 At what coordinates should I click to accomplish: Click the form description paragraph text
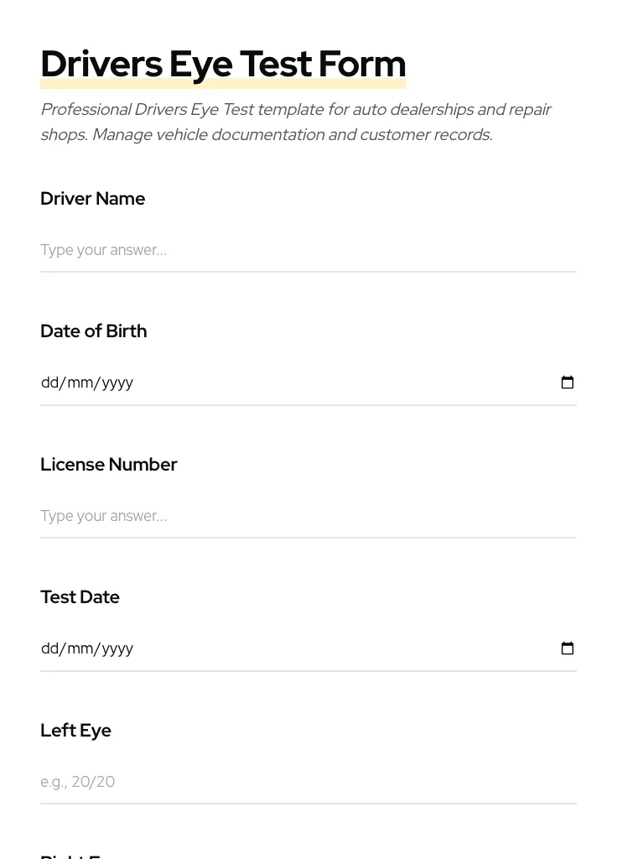tap(295, 122)
